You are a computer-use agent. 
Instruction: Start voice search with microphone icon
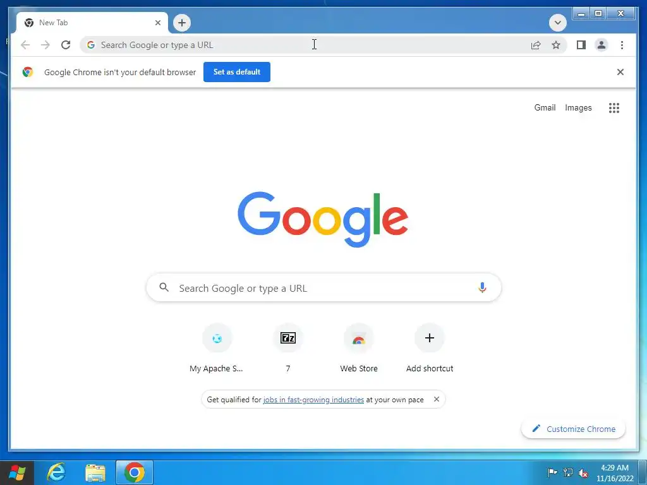pos(482,287)
